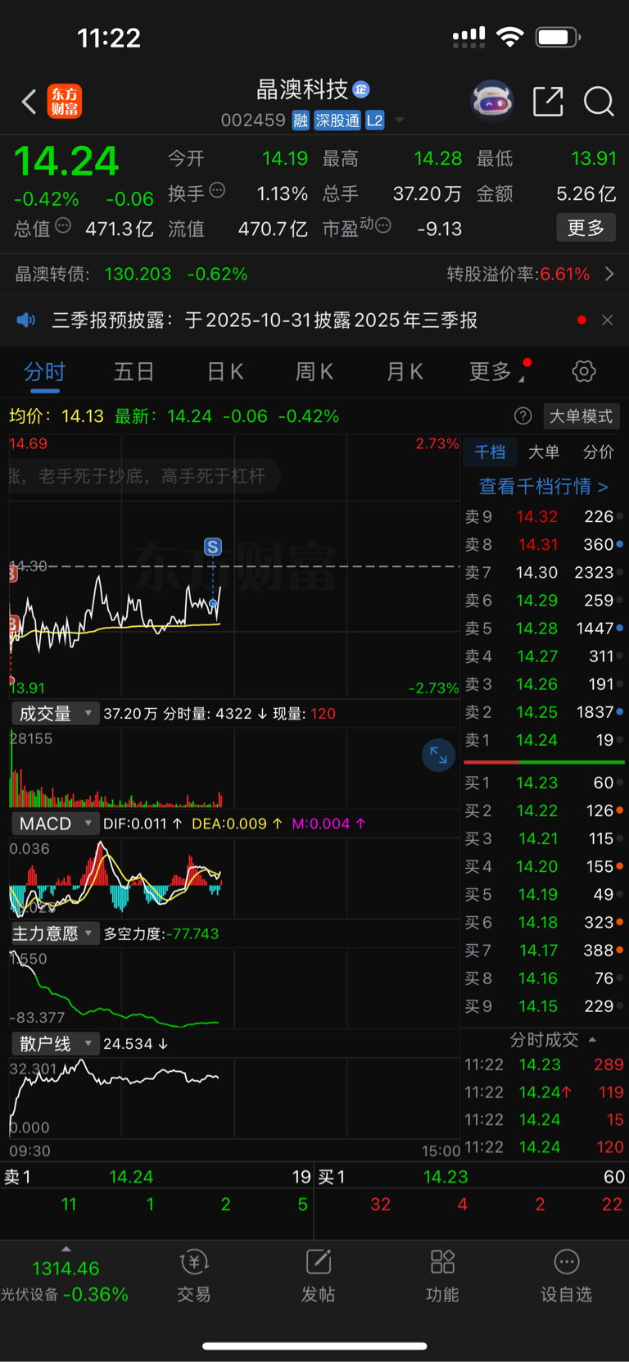Select the 卖9 14.32 order row
This screenshot has width=629, height=1362.
point(544,517)
